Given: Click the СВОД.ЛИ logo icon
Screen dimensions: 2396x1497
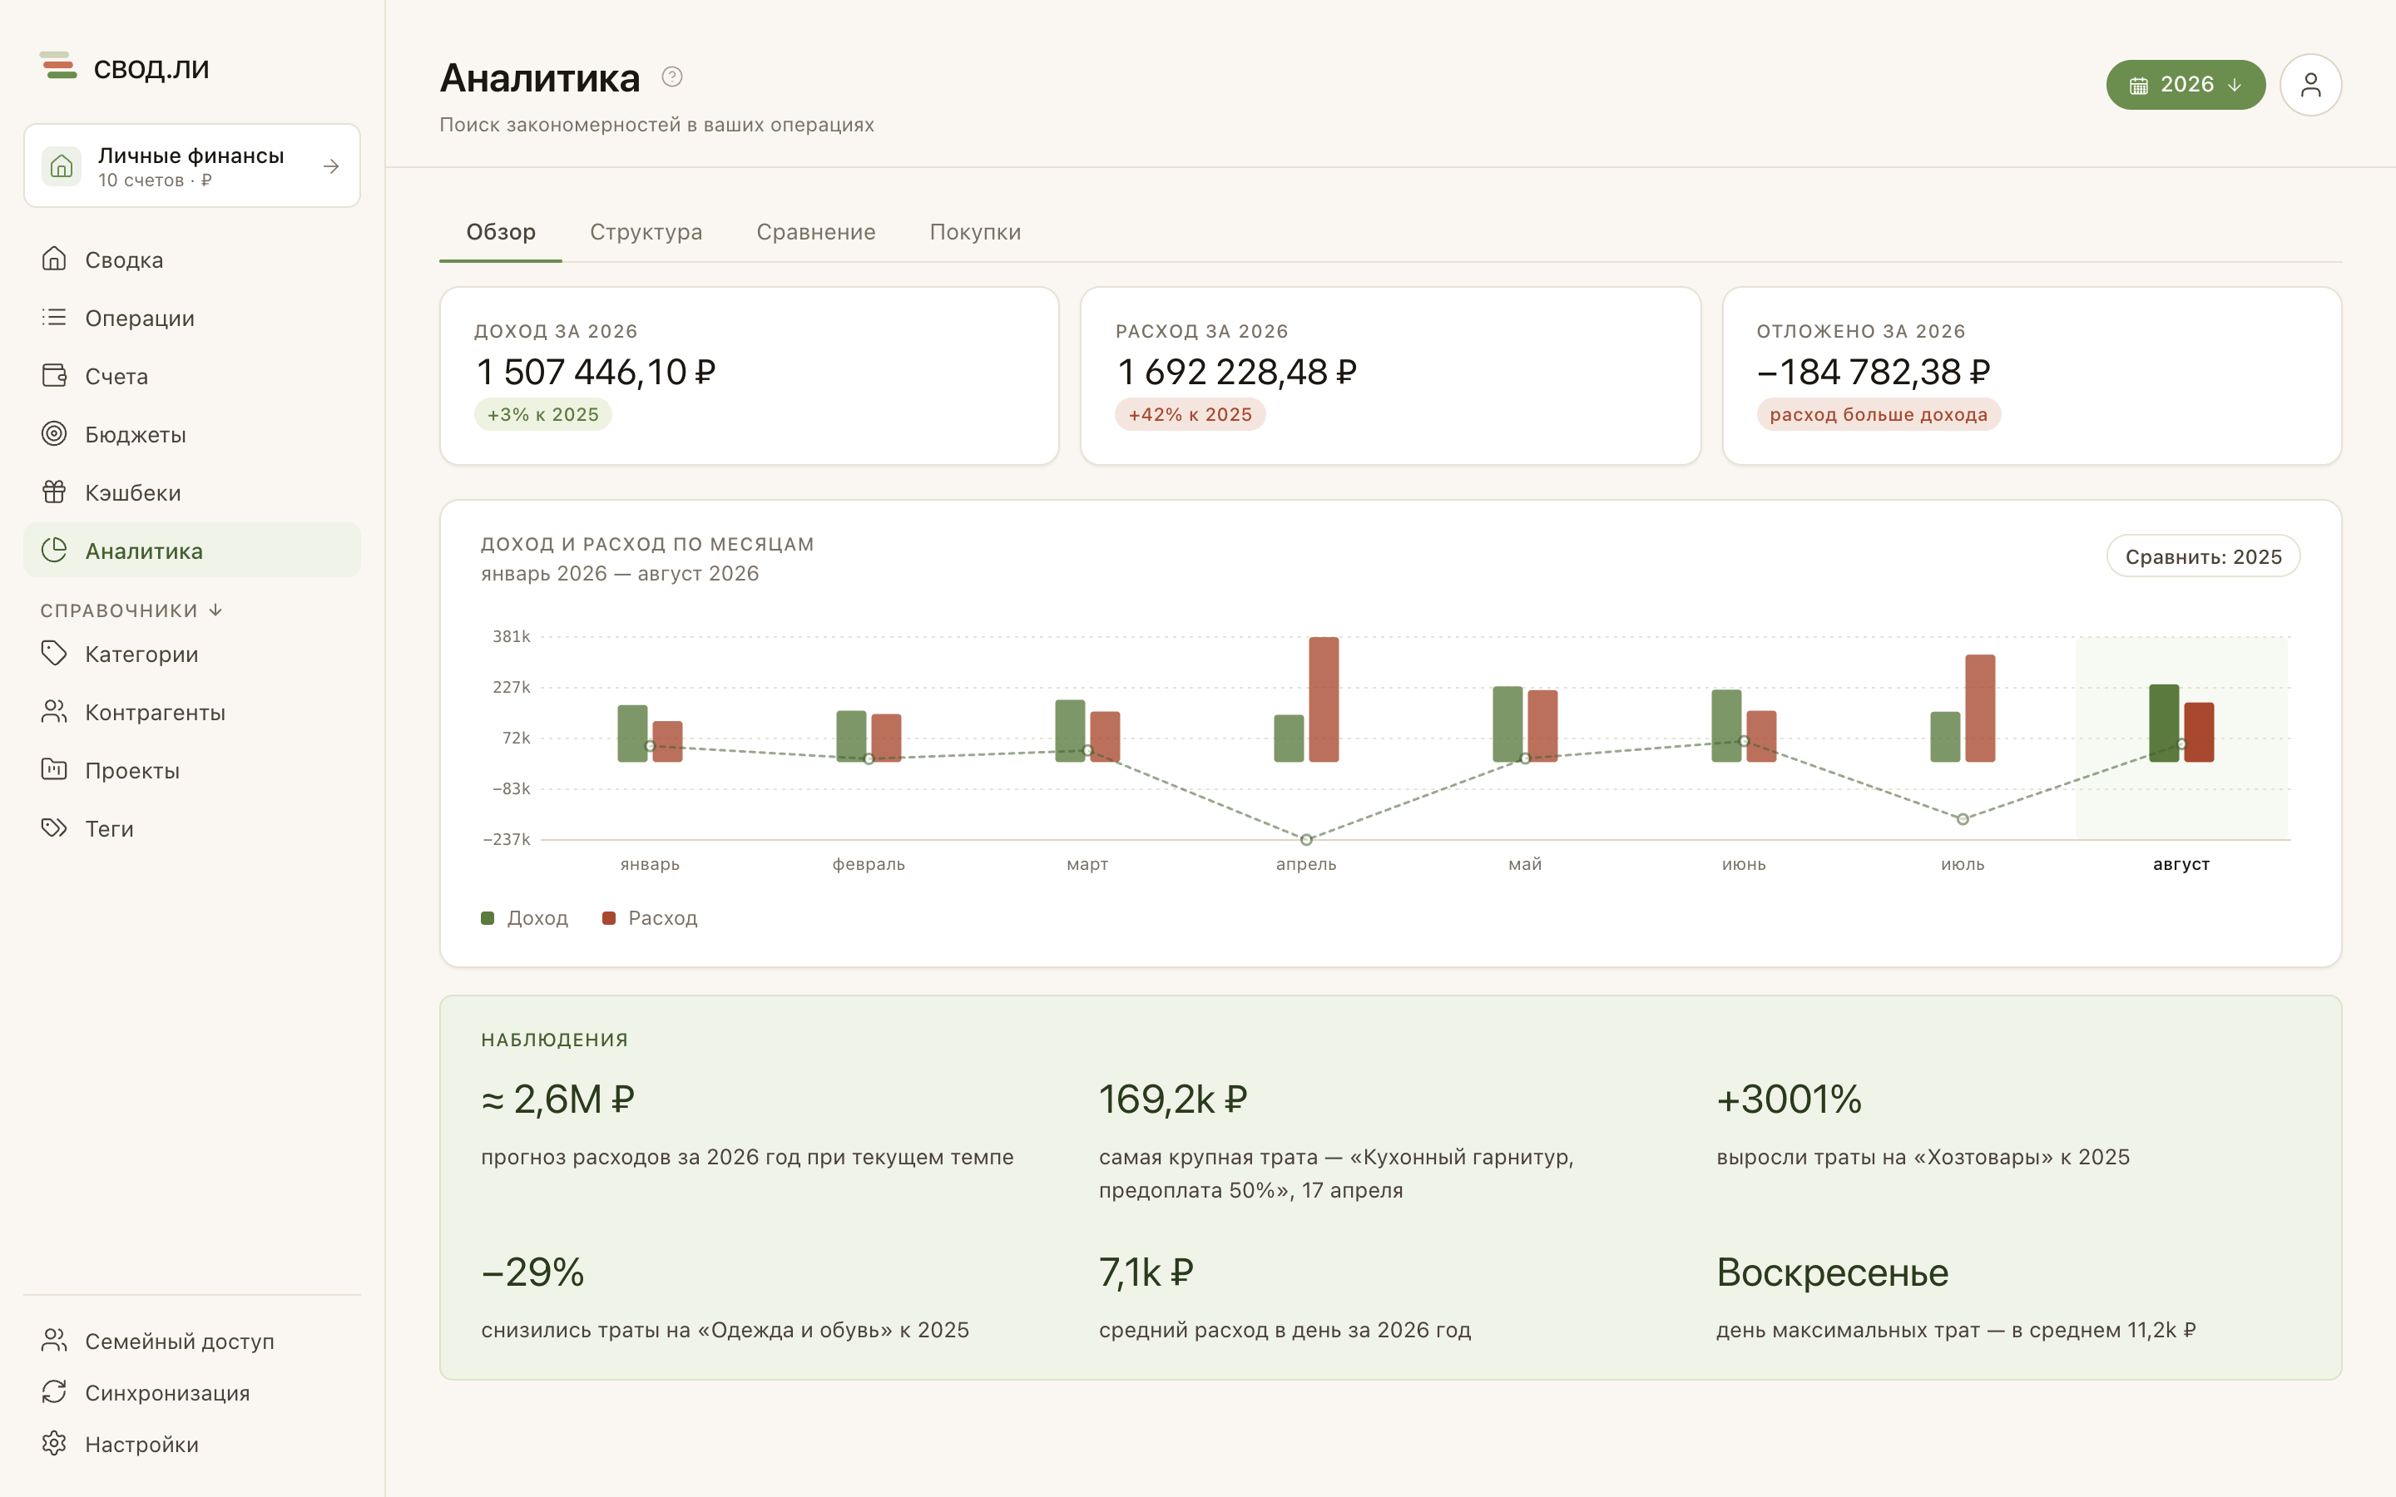Looking at the screenshot, I should coord(58,67).
